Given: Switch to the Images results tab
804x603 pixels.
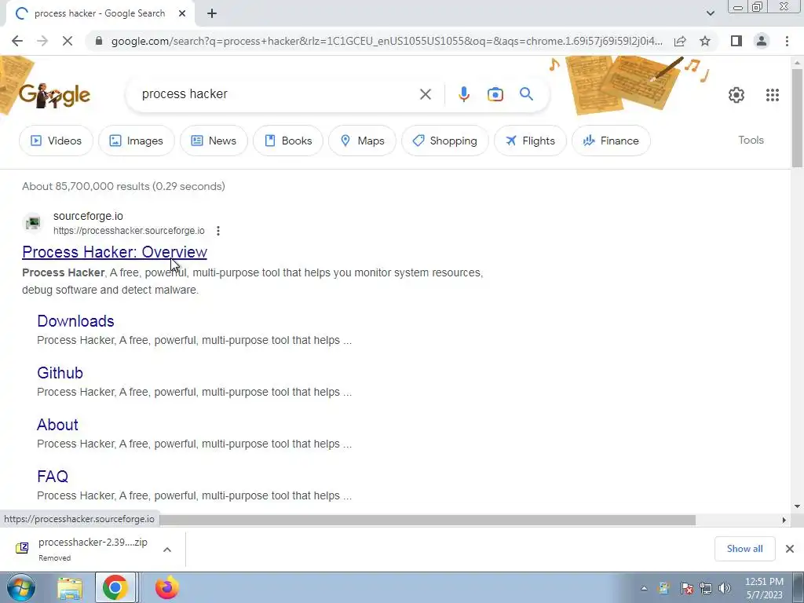Looking at the screenshot, I should (x=137, y=141).
